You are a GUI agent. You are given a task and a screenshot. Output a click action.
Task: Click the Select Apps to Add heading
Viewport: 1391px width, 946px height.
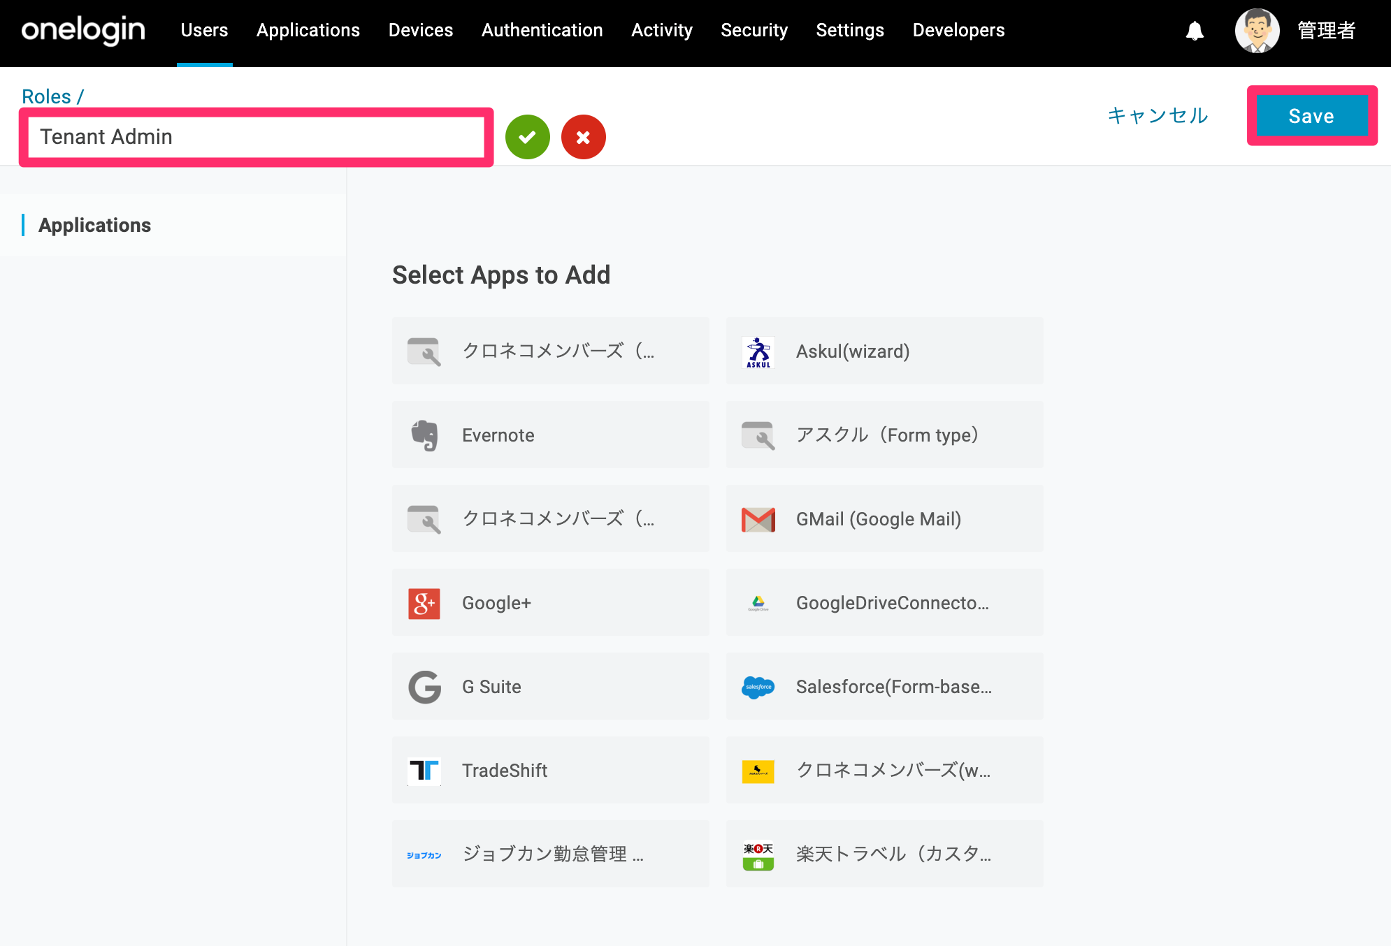click(501, 275)
